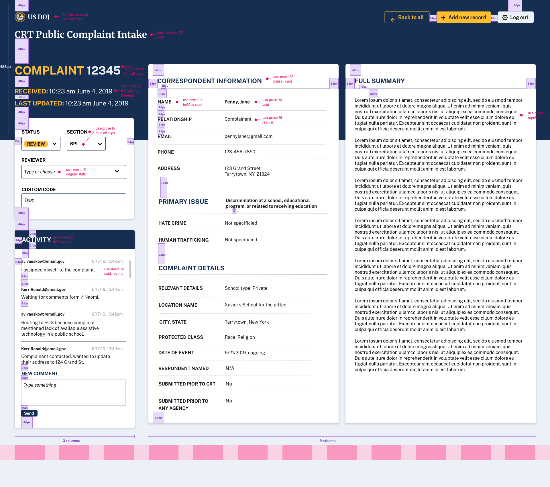Screen dimensions: 550x487
Task: Click the primary issue discrimination description
Action: [271, 203]
